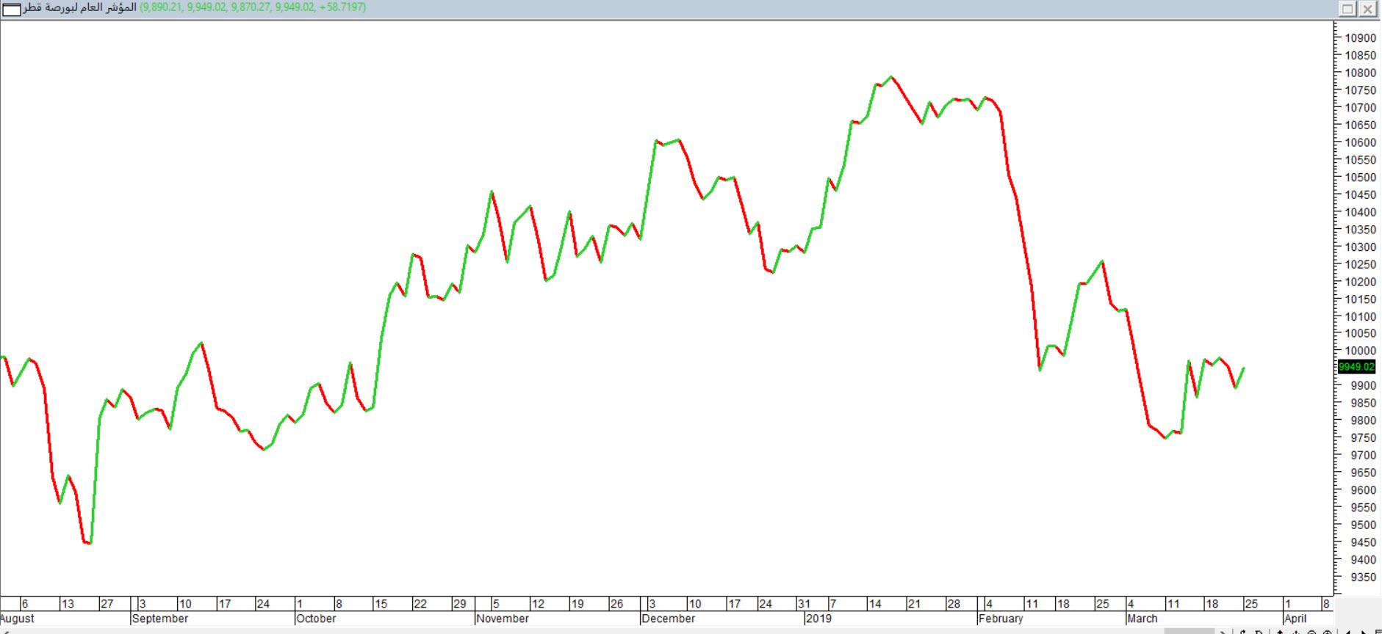
Task: Click the November month label on time axis
Action: click(503, 619)
